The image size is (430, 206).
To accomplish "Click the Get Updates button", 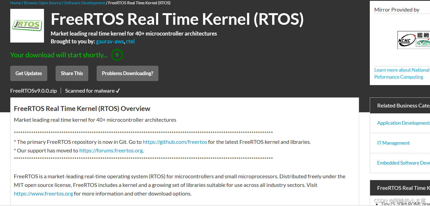I will point(29,73).
